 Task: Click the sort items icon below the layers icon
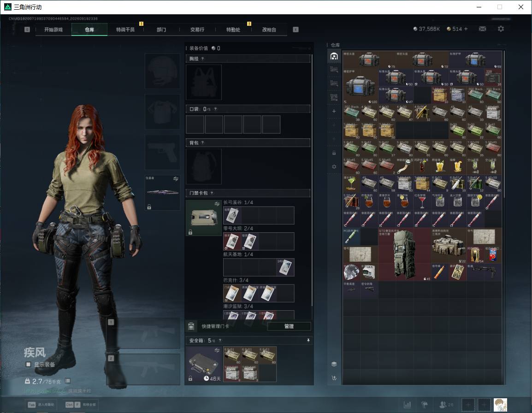click(x=334, y=378)
